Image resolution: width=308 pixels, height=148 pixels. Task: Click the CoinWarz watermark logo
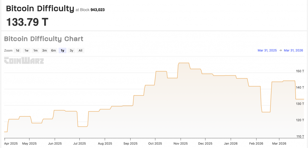(x=24, y=61)
